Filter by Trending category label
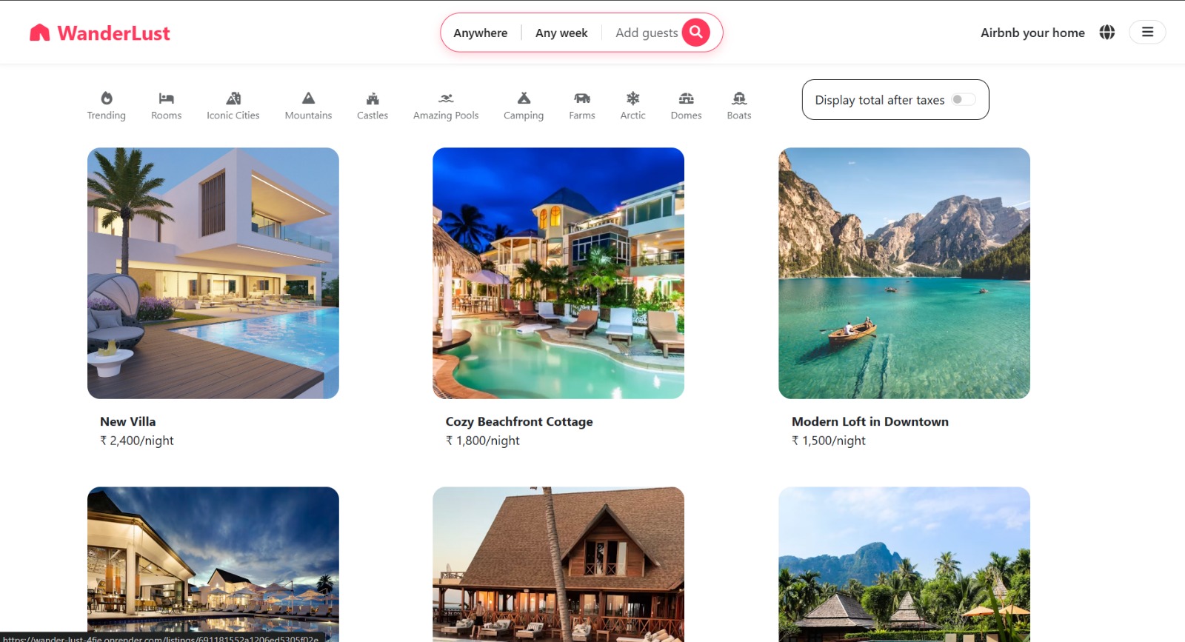Screen dimensions: 1185x642 pyautogui.click(x=107, y=116)
